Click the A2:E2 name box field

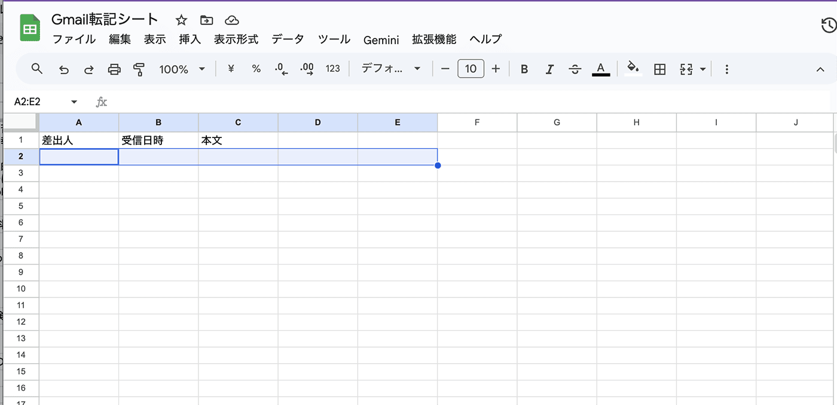point(46,102)
